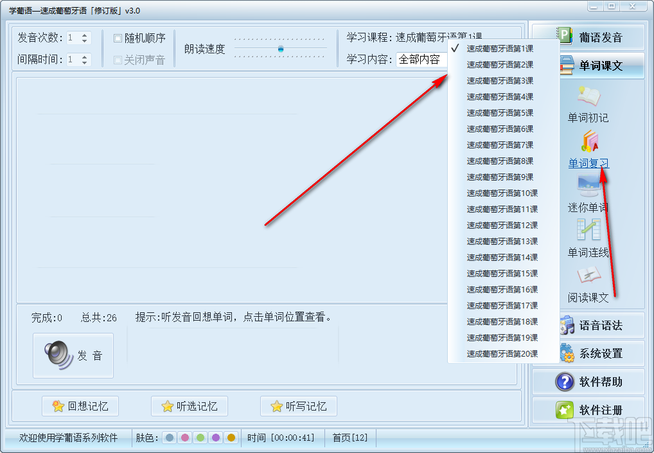Enable the 随机顺序 random order option

tap(119, 38)
